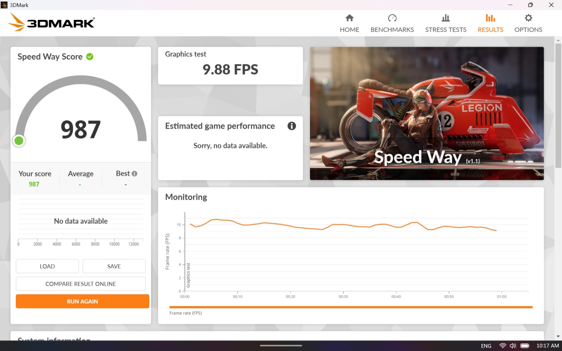Click the 3DMark logo in the header

coord(51,22)
